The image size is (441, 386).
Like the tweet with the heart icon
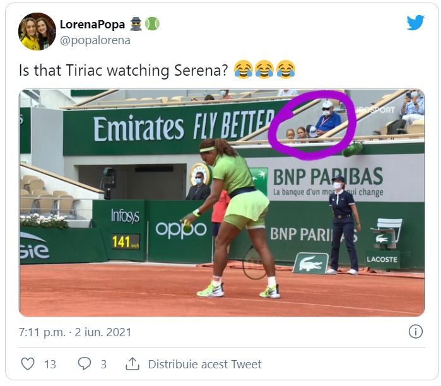pos(28,364)
